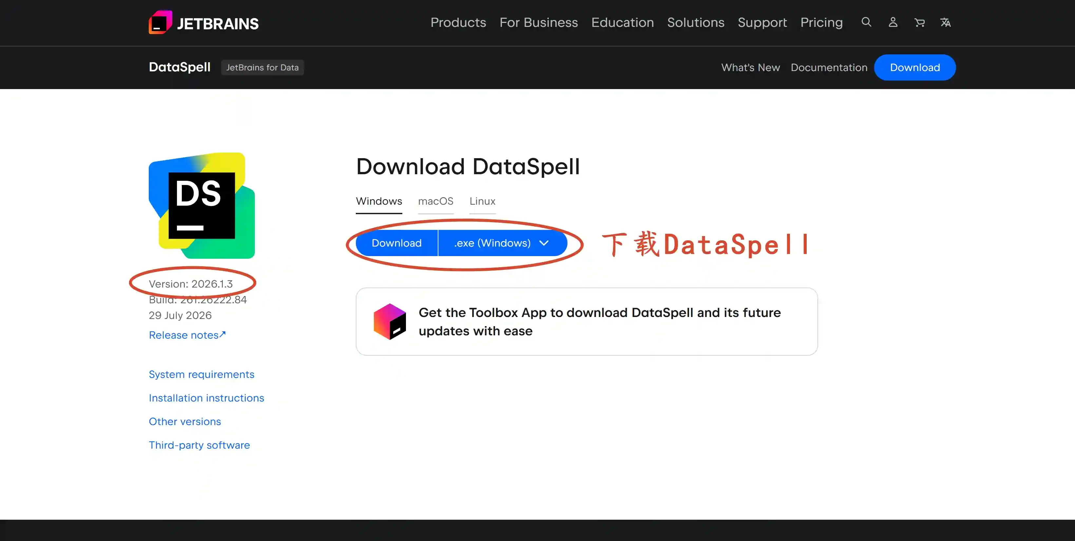Image resolution: width=1075 pixels, height=541 pixels.
Task: Open the Documentation link
Action: pos(829,67)
